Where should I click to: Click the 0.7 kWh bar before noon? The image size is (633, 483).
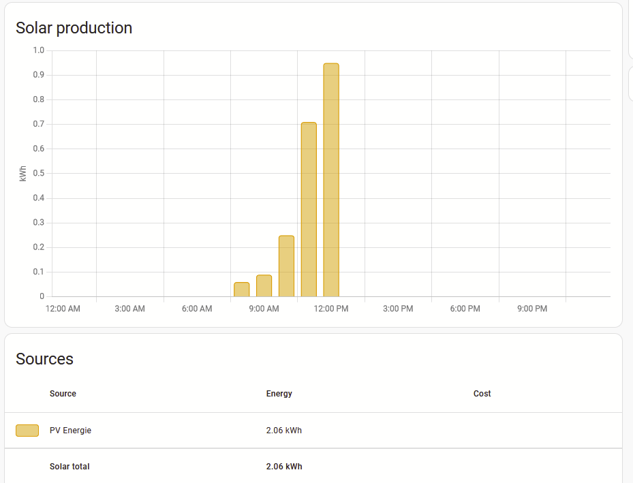tap(309, 210)
